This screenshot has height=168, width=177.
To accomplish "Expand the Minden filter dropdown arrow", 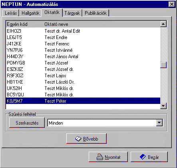I will (159, 123).
